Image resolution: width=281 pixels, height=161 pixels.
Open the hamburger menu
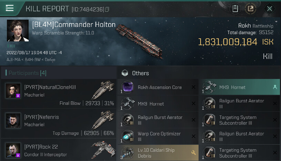pyautogui.click(x=10, y=8)
